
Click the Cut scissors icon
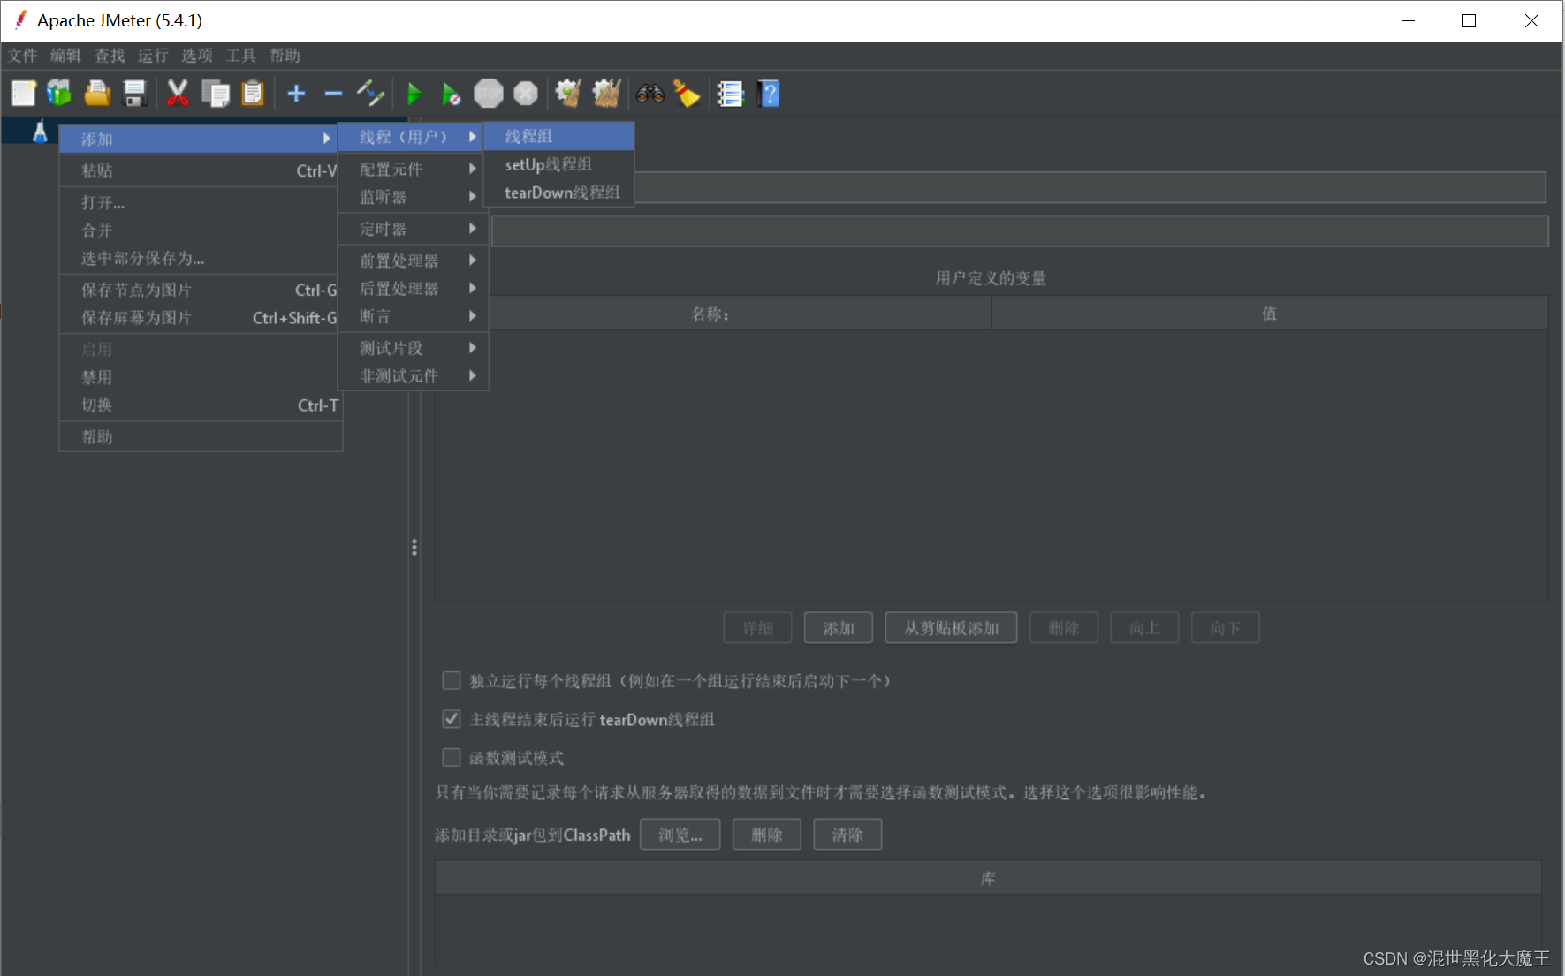click(x=178, y=93)
